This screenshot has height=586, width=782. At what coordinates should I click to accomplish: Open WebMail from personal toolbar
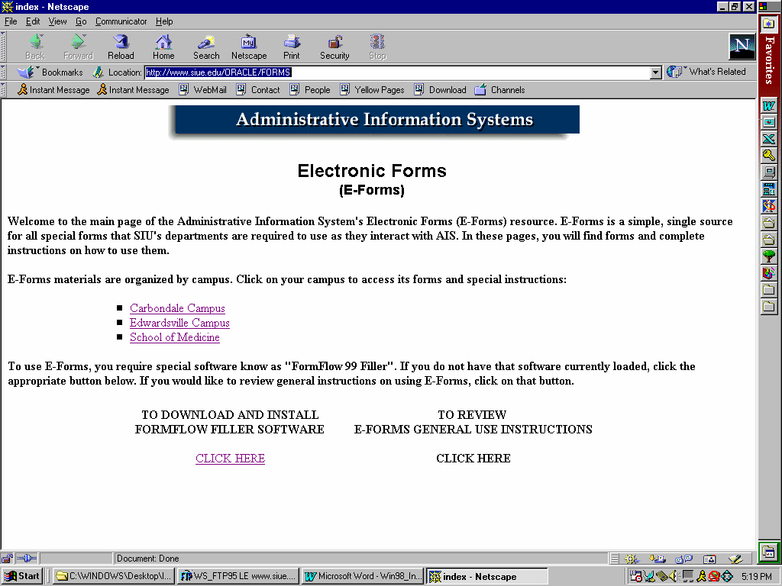click(x=203, y=90)
